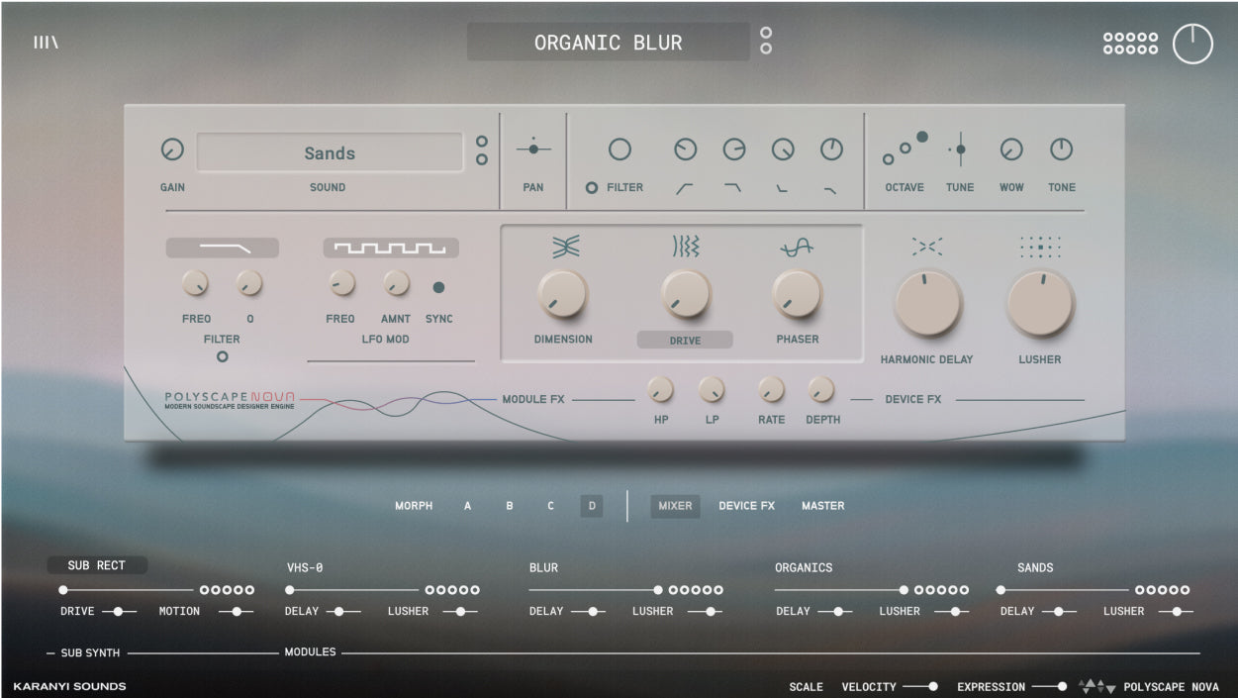Click the Polyscape Nova logo icon
Image resolution: width=1238 pixels, height=698 pixels.
pos(1096,686)
